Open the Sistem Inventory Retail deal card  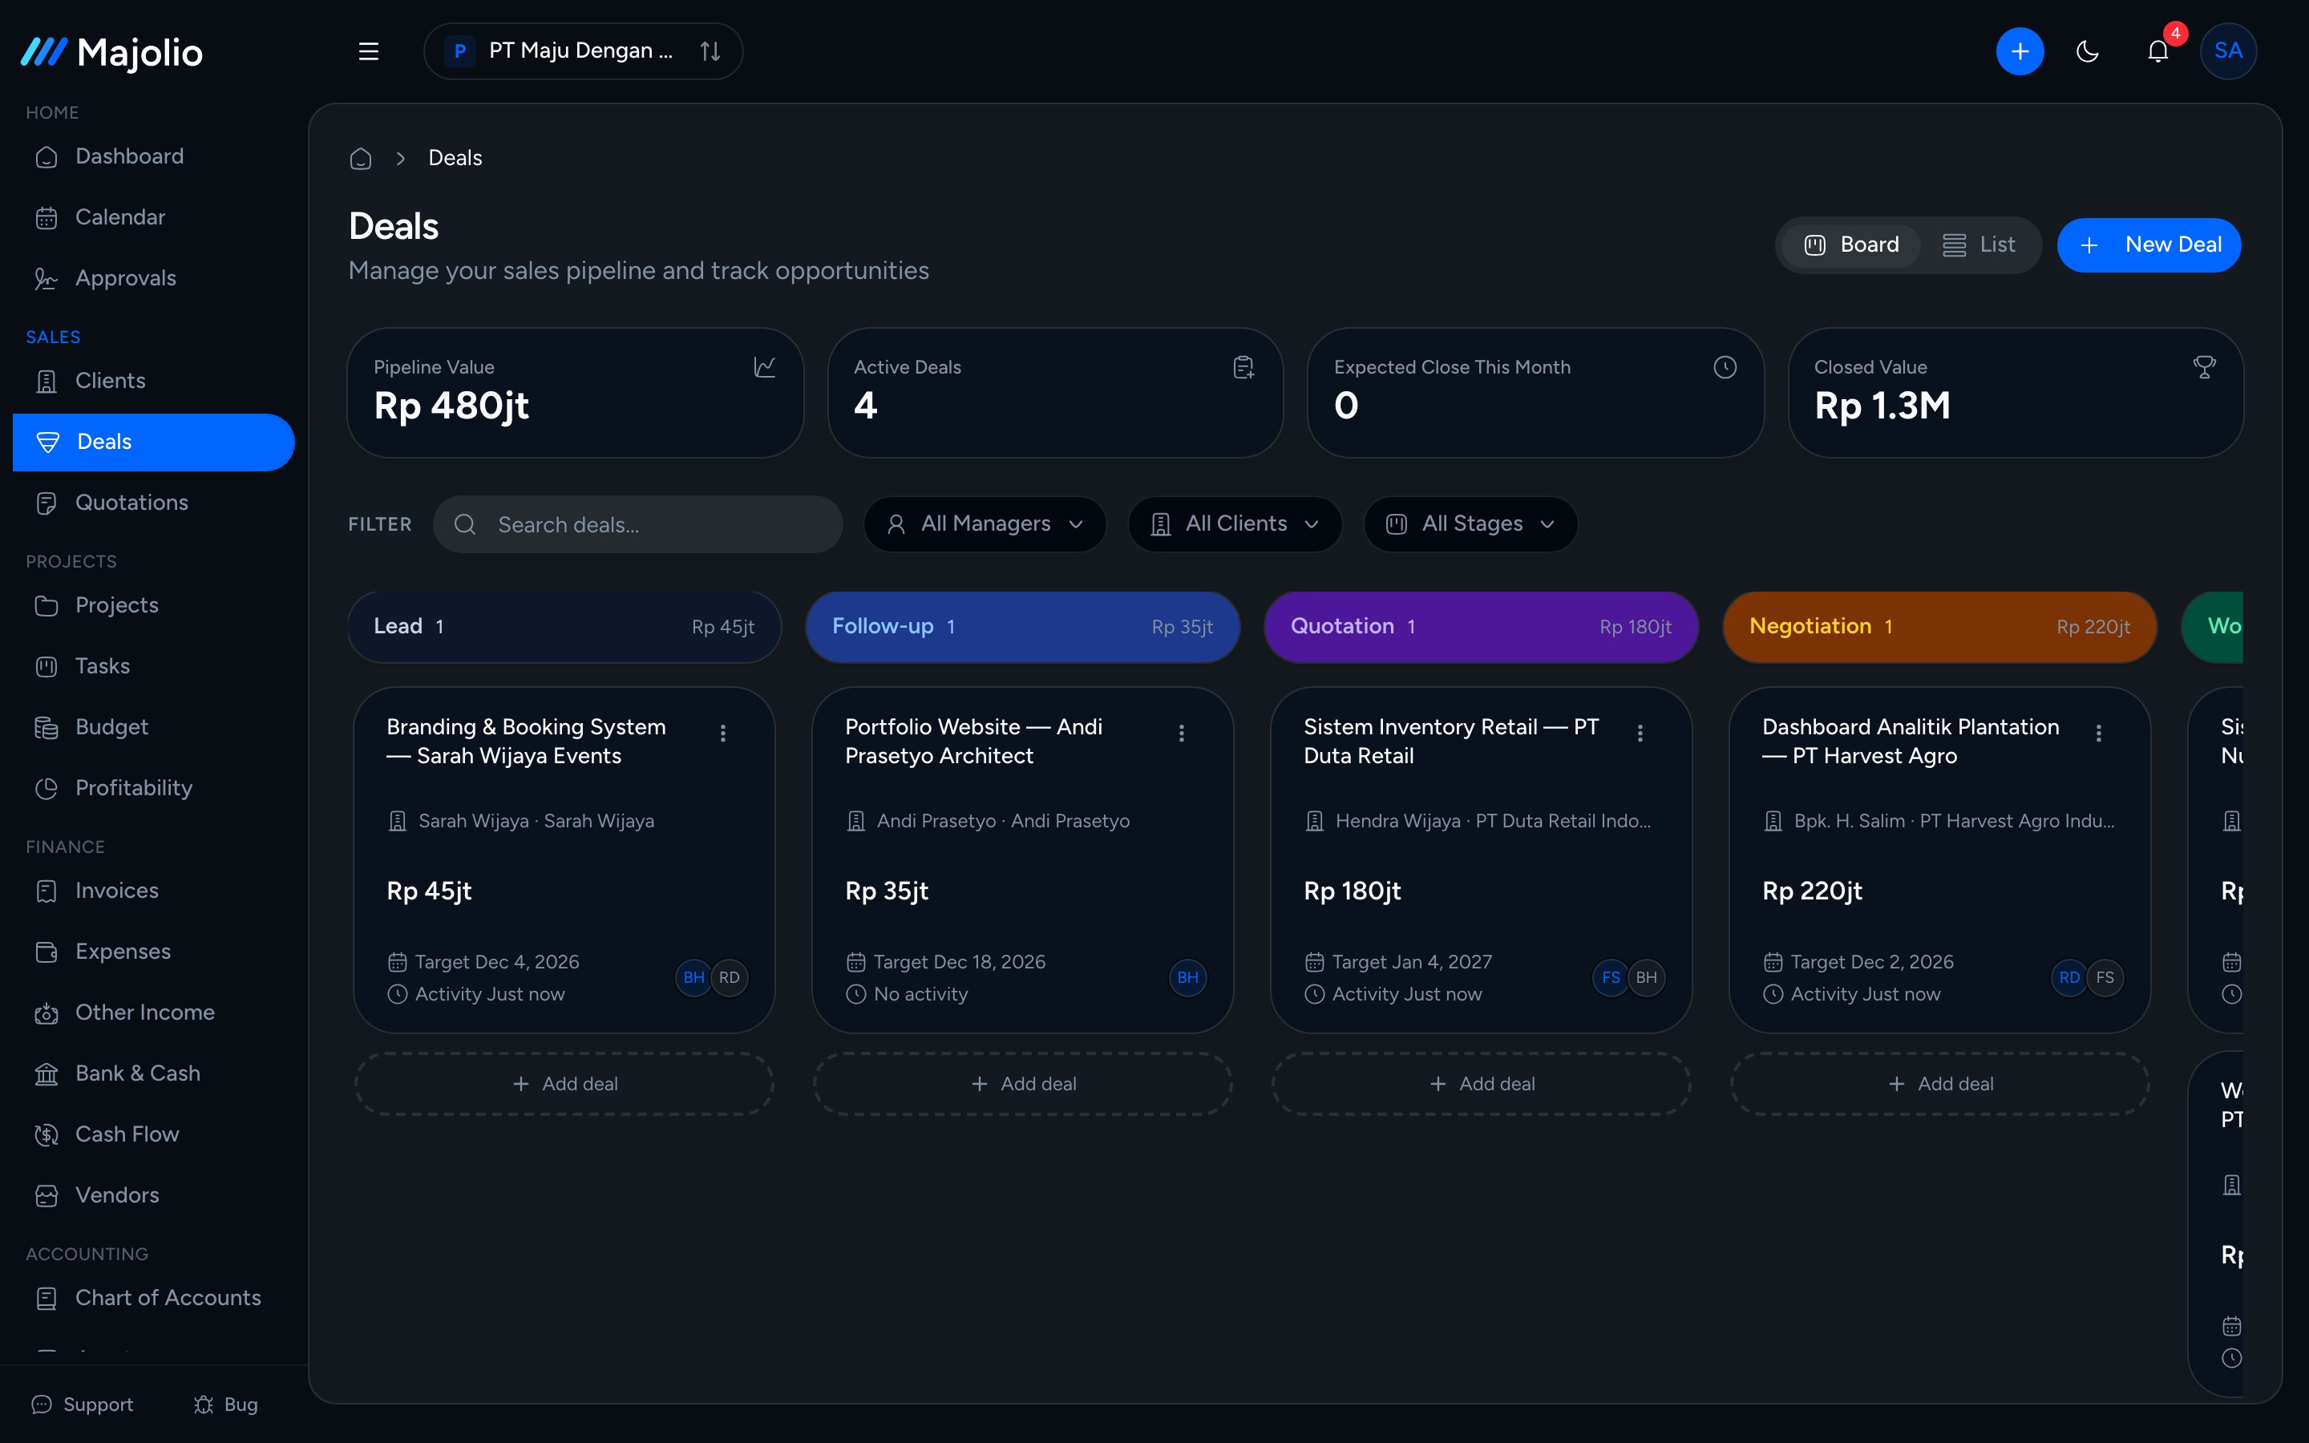click(1481, 860)
